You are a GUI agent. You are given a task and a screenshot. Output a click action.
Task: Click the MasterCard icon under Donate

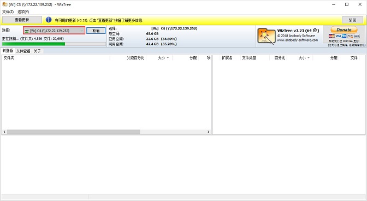(x=332, y=36)
